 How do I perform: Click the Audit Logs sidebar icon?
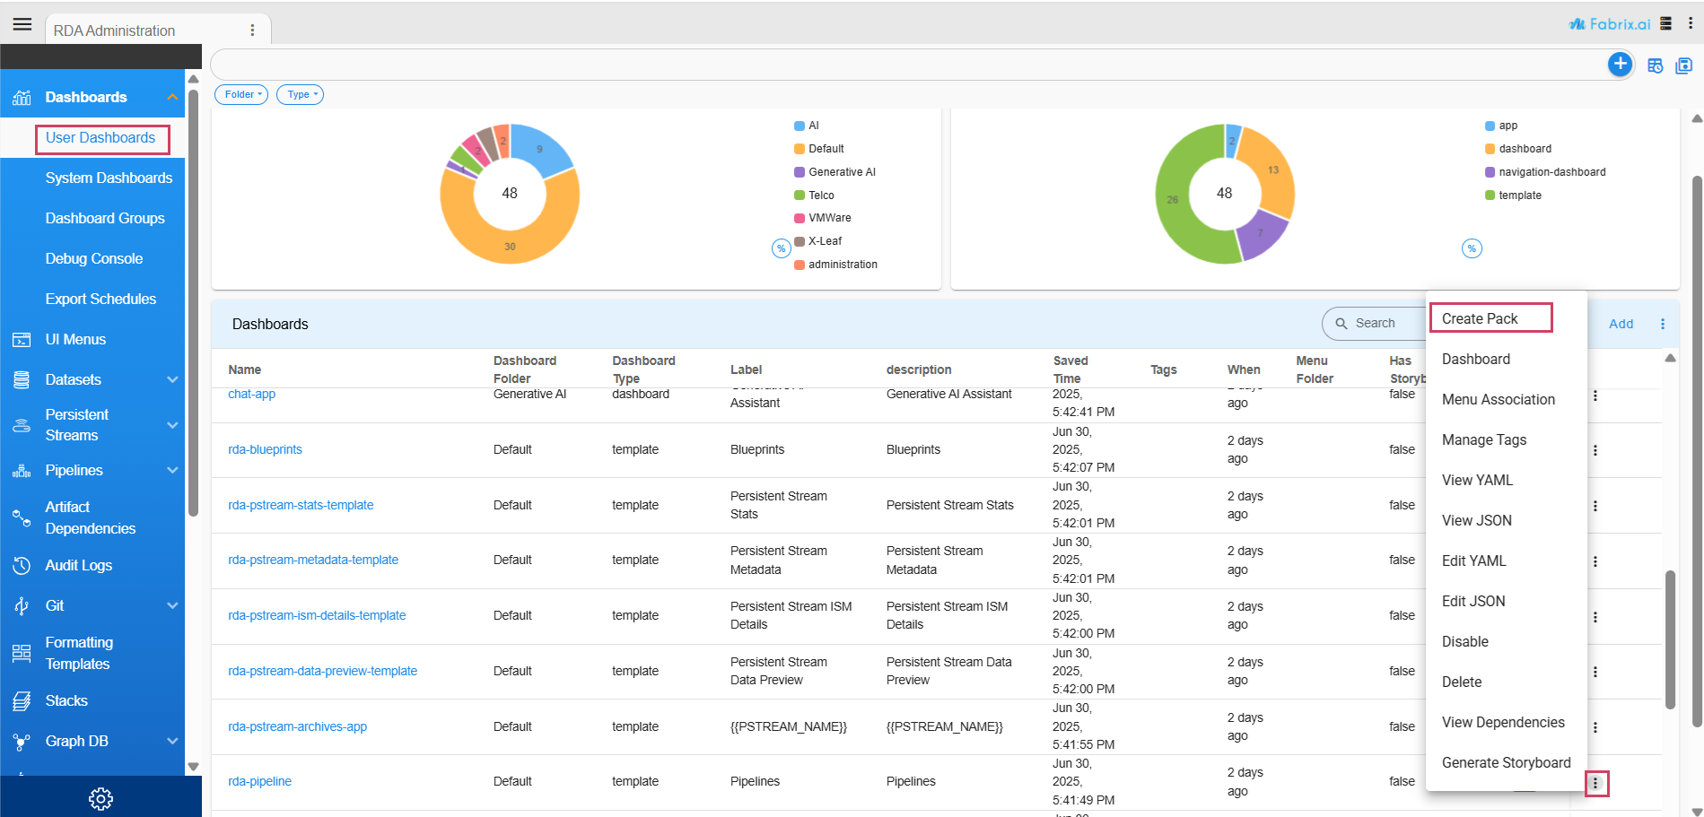click(22, 566)
